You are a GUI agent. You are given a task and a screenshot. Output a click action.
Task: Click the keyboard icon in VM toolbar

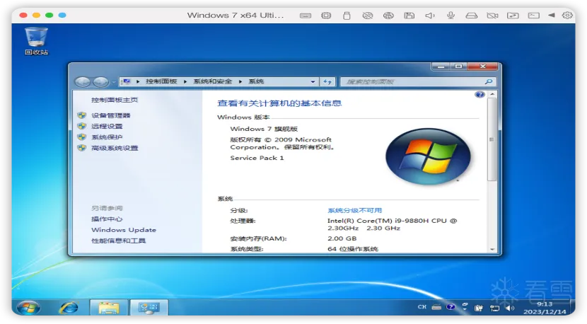point(306,16)
